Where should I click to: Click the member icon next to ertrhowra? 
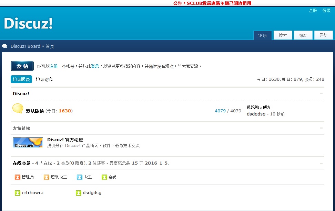coord(17,193)
